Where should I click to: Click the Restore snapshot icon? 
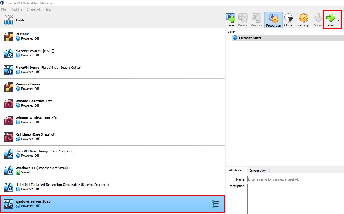(x=256, y=18)
